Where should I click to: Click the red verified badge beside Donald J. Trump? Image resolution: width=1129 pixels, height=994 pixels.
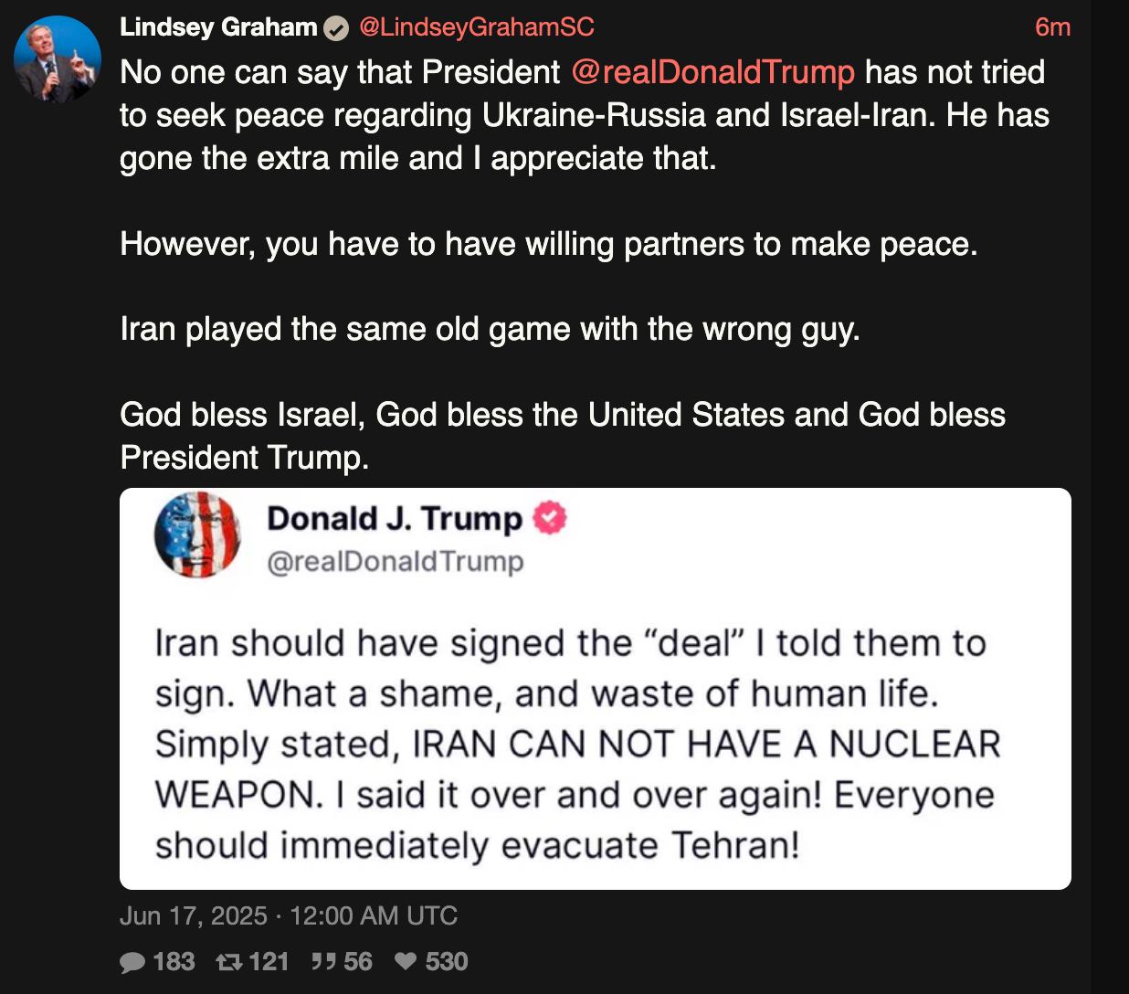(549, 518)
